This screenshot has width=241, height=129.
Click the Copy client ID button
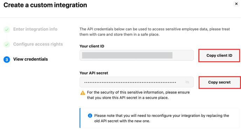[x=219, y=55]
